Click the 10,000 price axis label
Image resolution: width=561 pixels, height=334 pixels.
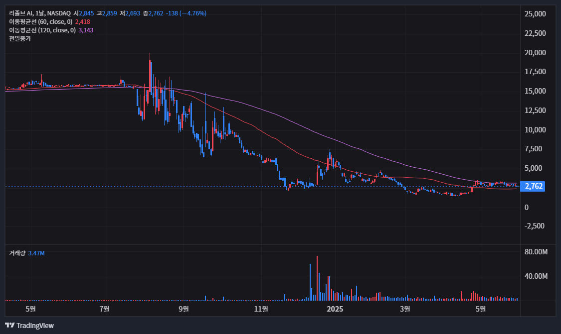(x=535, y=130)
